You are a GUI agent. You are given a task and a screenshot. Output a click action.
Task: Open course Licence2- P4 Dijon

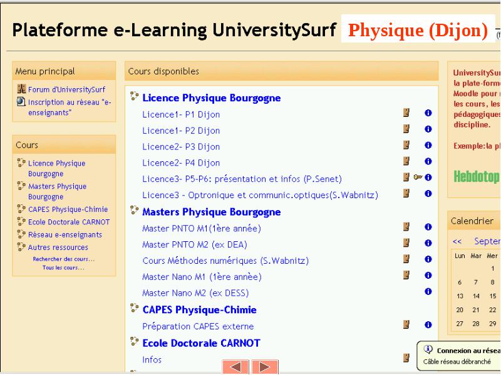(181, 163)
